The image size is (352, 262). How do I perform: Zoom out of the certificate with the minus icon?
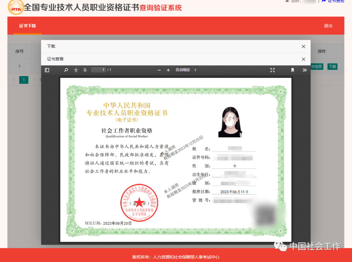click(159, 70)
